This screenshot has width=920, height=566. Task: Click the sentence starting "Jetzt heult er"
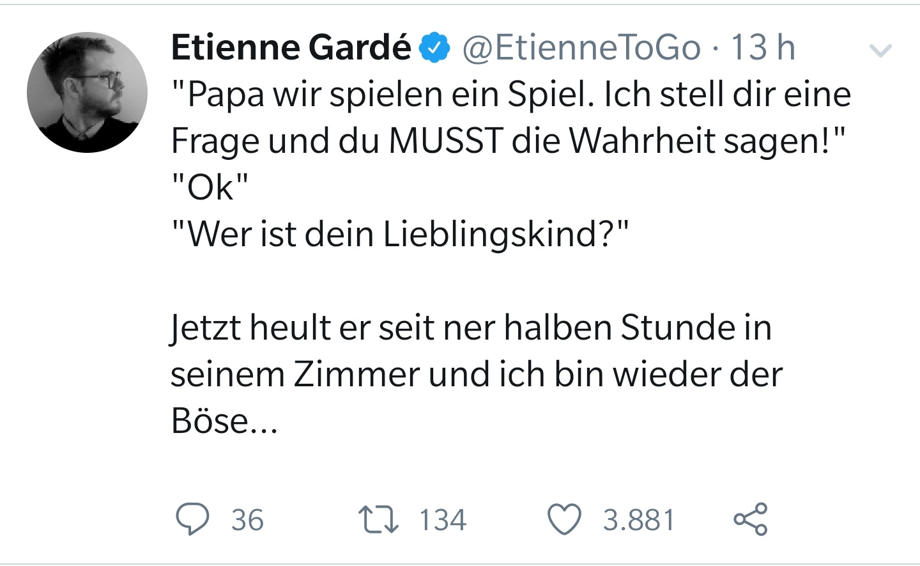point(471,327)
